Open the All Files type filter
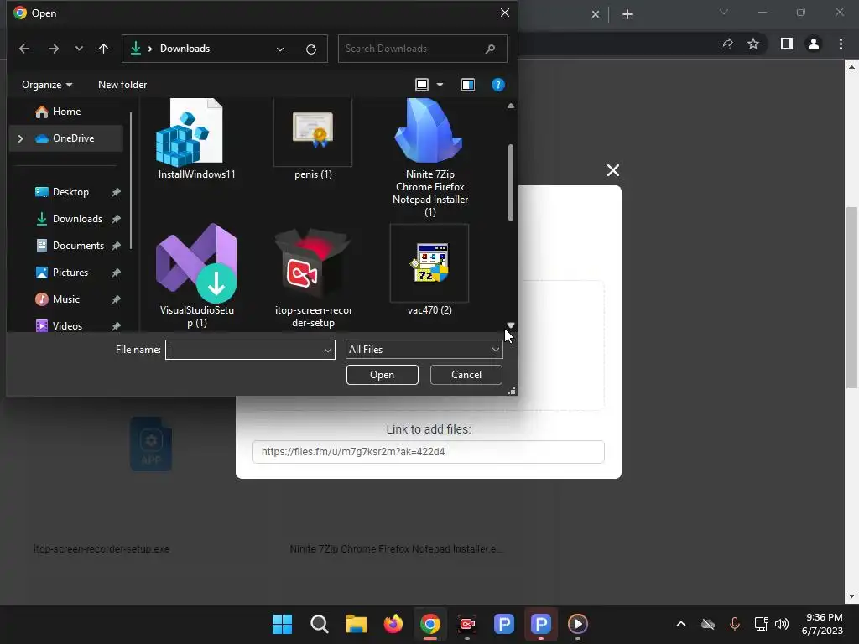This screenshot has height=644, width=859. (424, 350)
